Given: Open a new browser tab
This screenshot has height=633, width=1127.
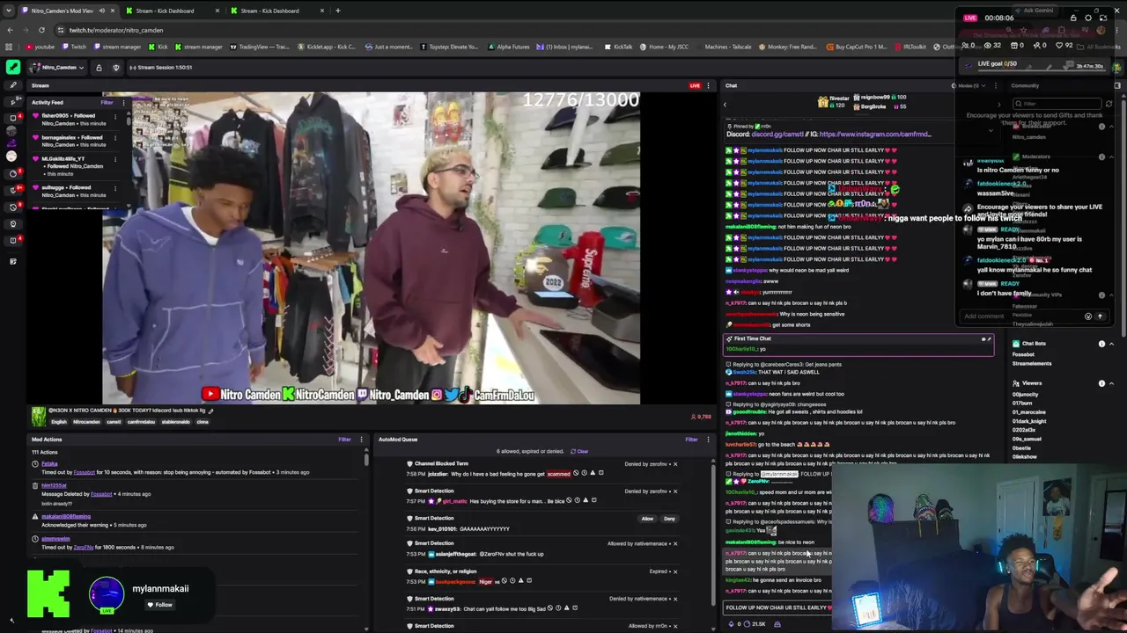Looking at the screenshot, I should click(337, 11).
